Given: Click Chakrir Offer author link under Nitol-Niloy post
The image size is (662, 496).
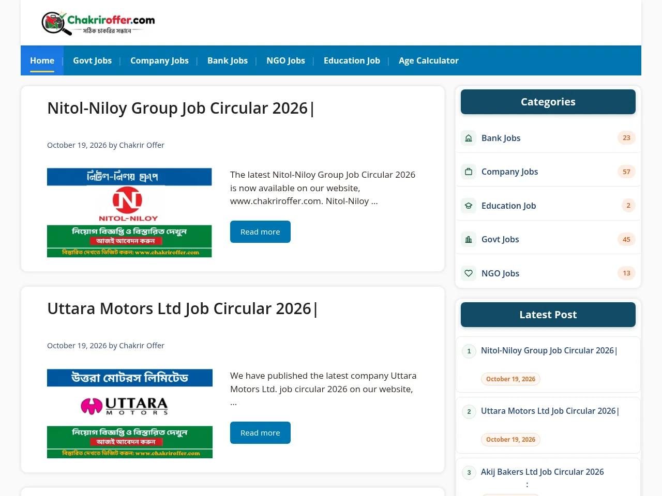Looking at the screenshot, I should (142, 145).
